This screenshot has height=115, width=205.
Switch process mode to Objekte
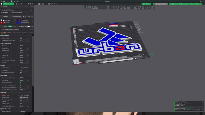(x=14, y=26)
